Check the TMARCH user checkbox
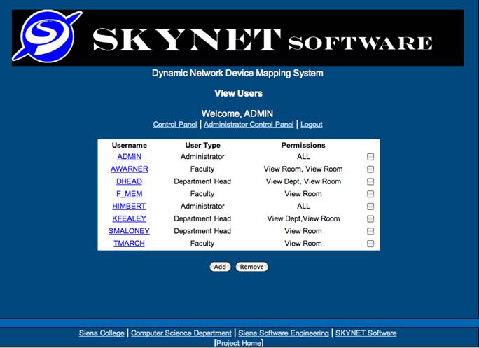The image size is (479, 348). click(370, 244)
